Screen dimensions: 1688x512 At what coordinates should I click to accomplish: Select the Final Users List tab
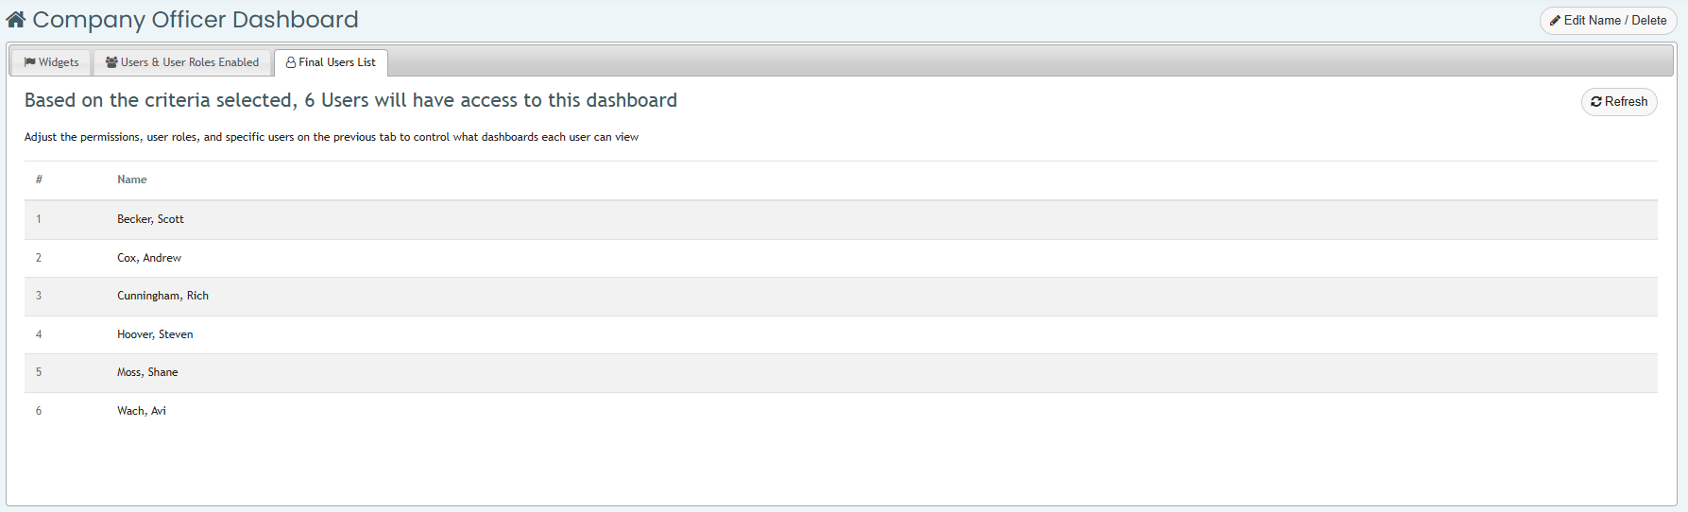coord(331,62)
